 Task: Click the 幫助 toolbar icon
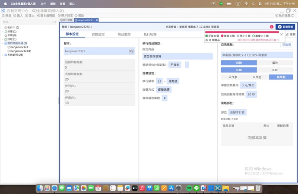pos(79,15)
